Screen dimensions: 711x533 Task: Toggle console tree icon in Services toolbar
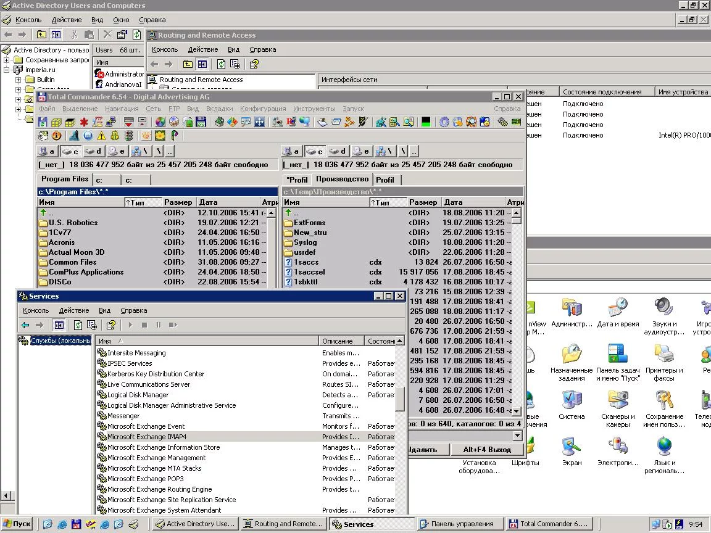click(59, 325)
